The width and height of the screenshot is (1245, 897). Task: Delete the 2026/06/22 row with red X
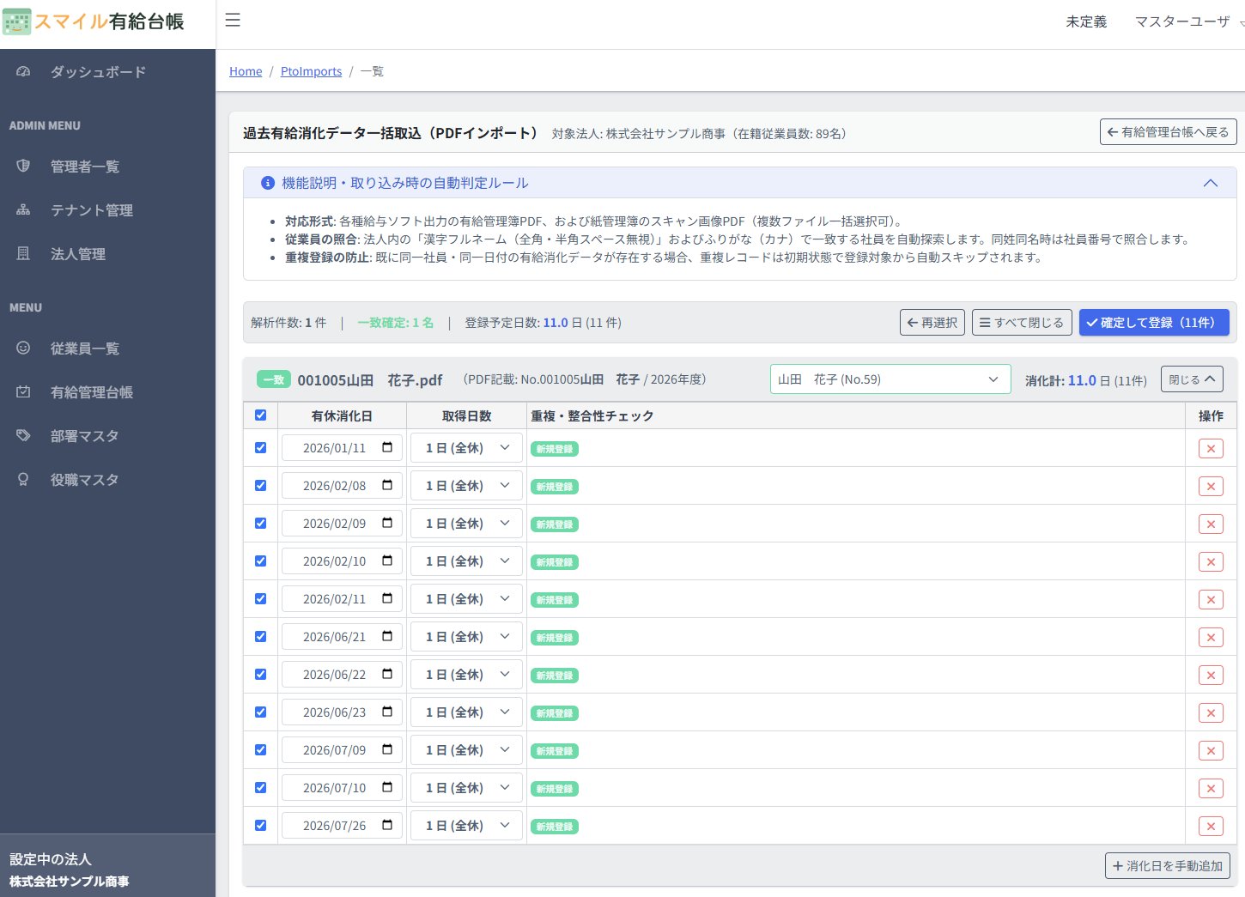(1211, 675)
